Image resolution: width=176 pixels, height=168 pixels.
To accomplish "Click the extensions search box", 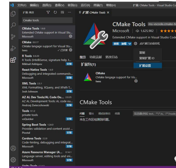I will coord(47,20).
